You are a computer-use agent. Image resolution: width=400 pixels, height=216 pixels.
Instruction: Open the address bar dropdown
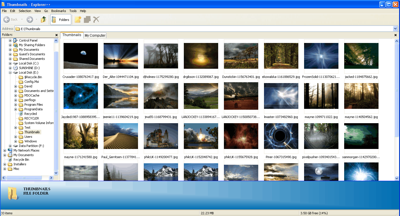(x=395, y=29)
